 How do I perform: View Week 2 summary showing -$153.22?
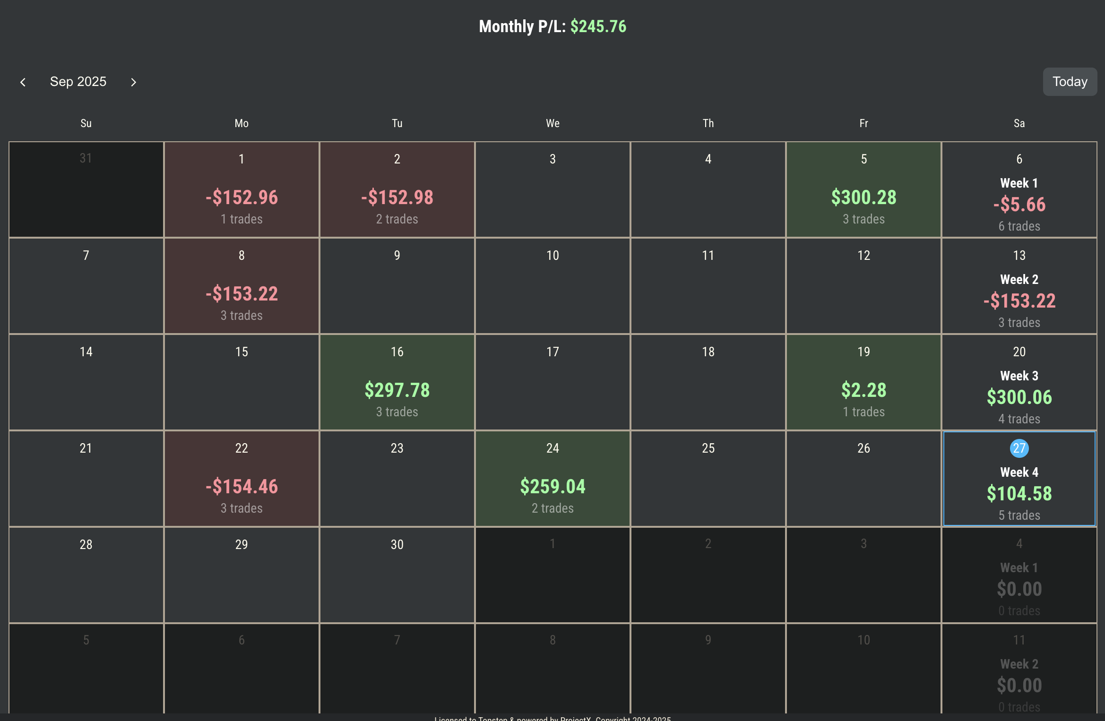(1019, 300)
